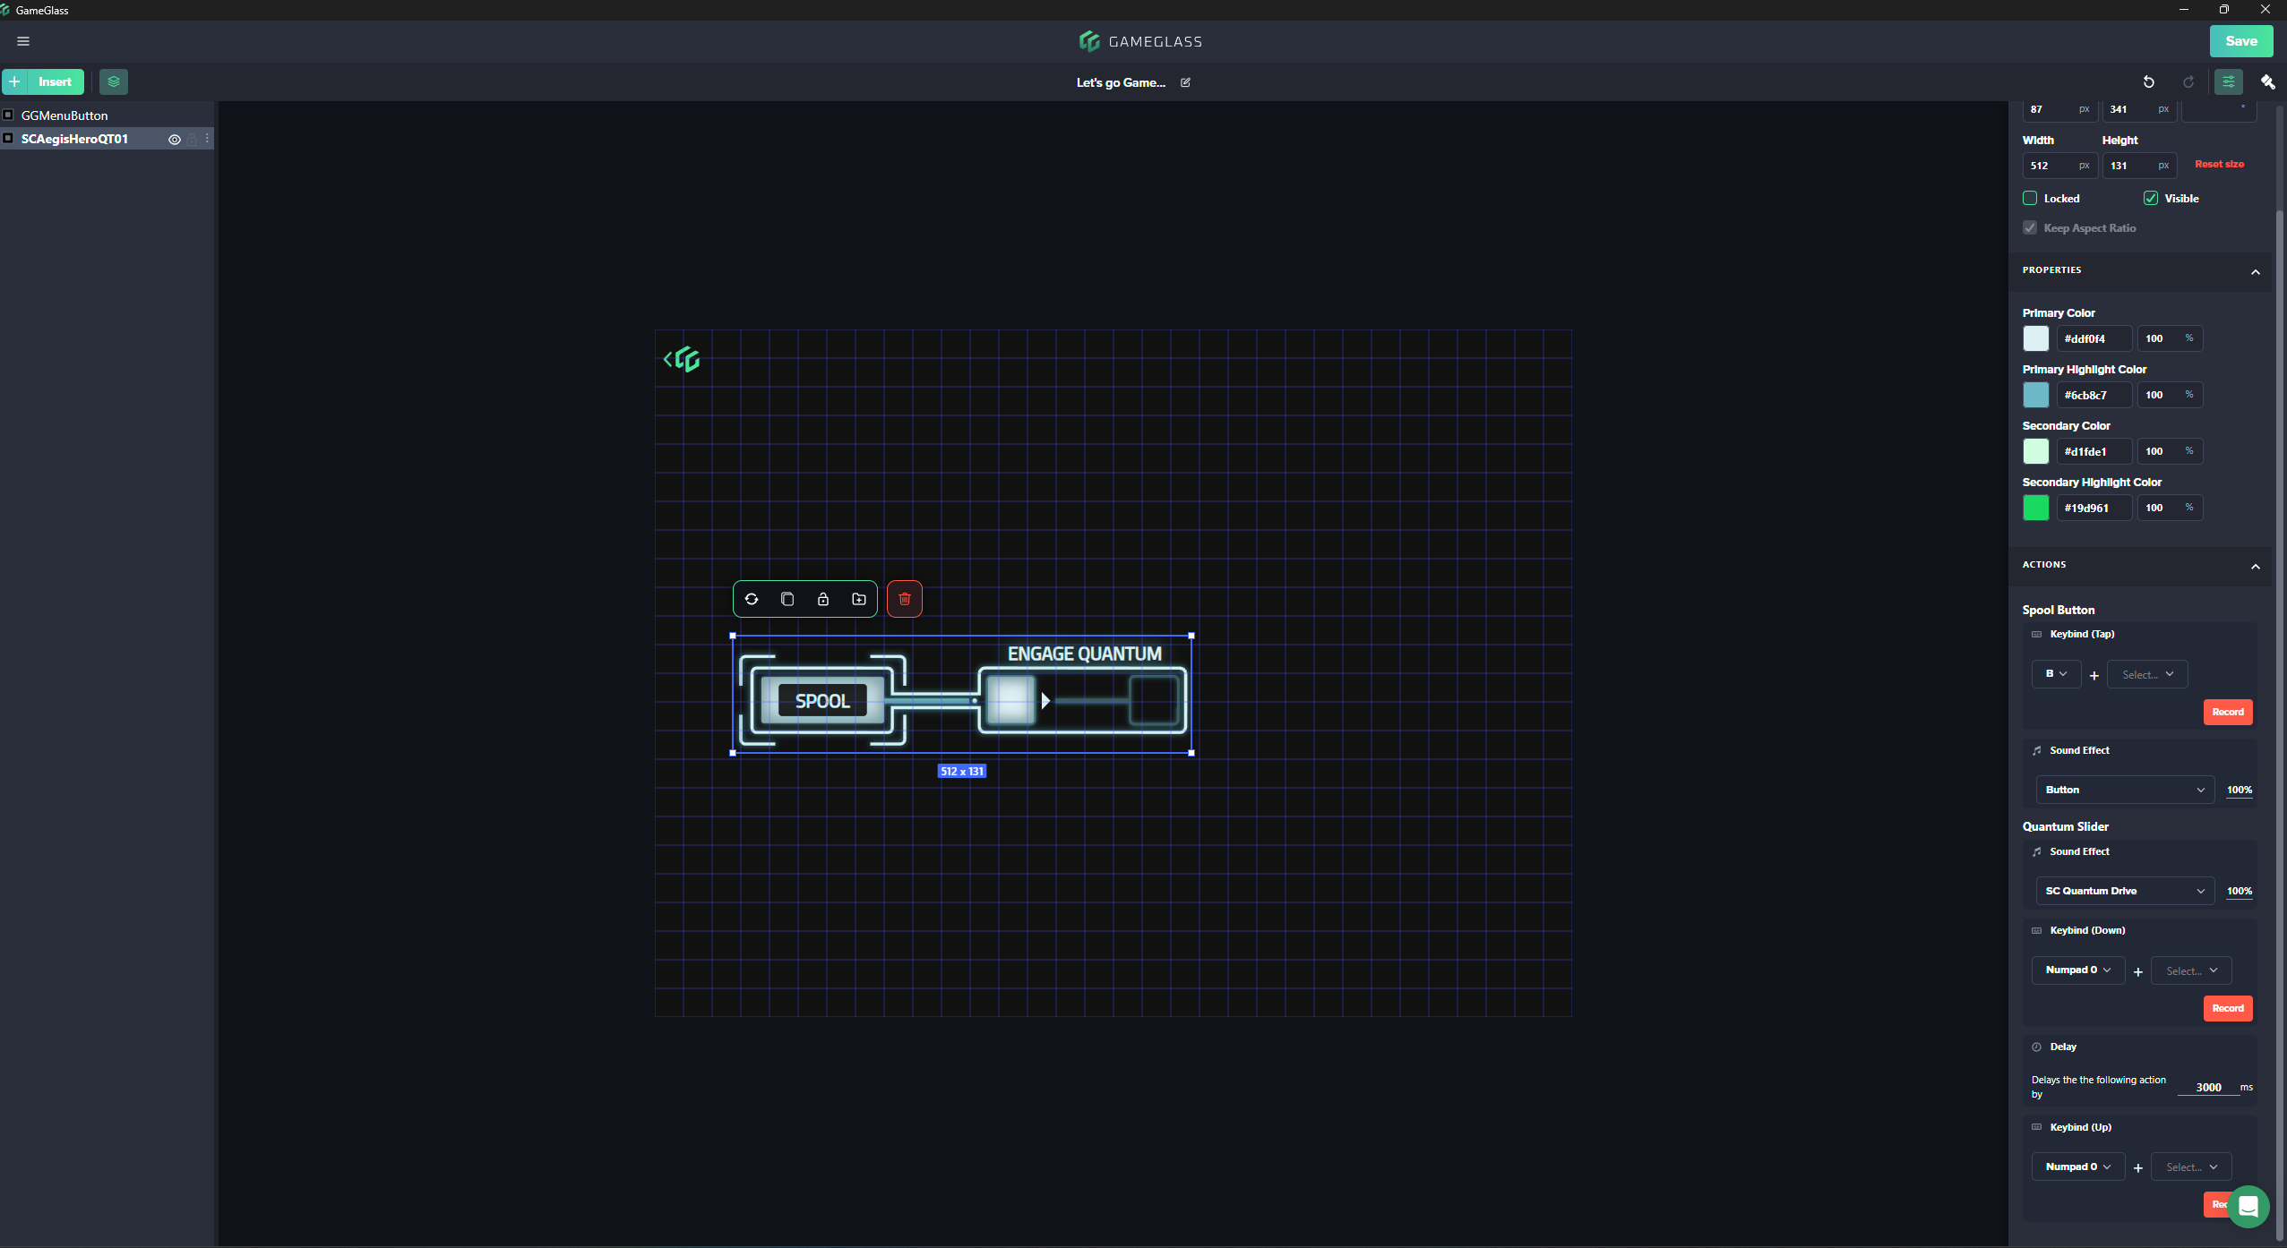
Task: Click Reset size link
Action: click(x=2219, y=164)
